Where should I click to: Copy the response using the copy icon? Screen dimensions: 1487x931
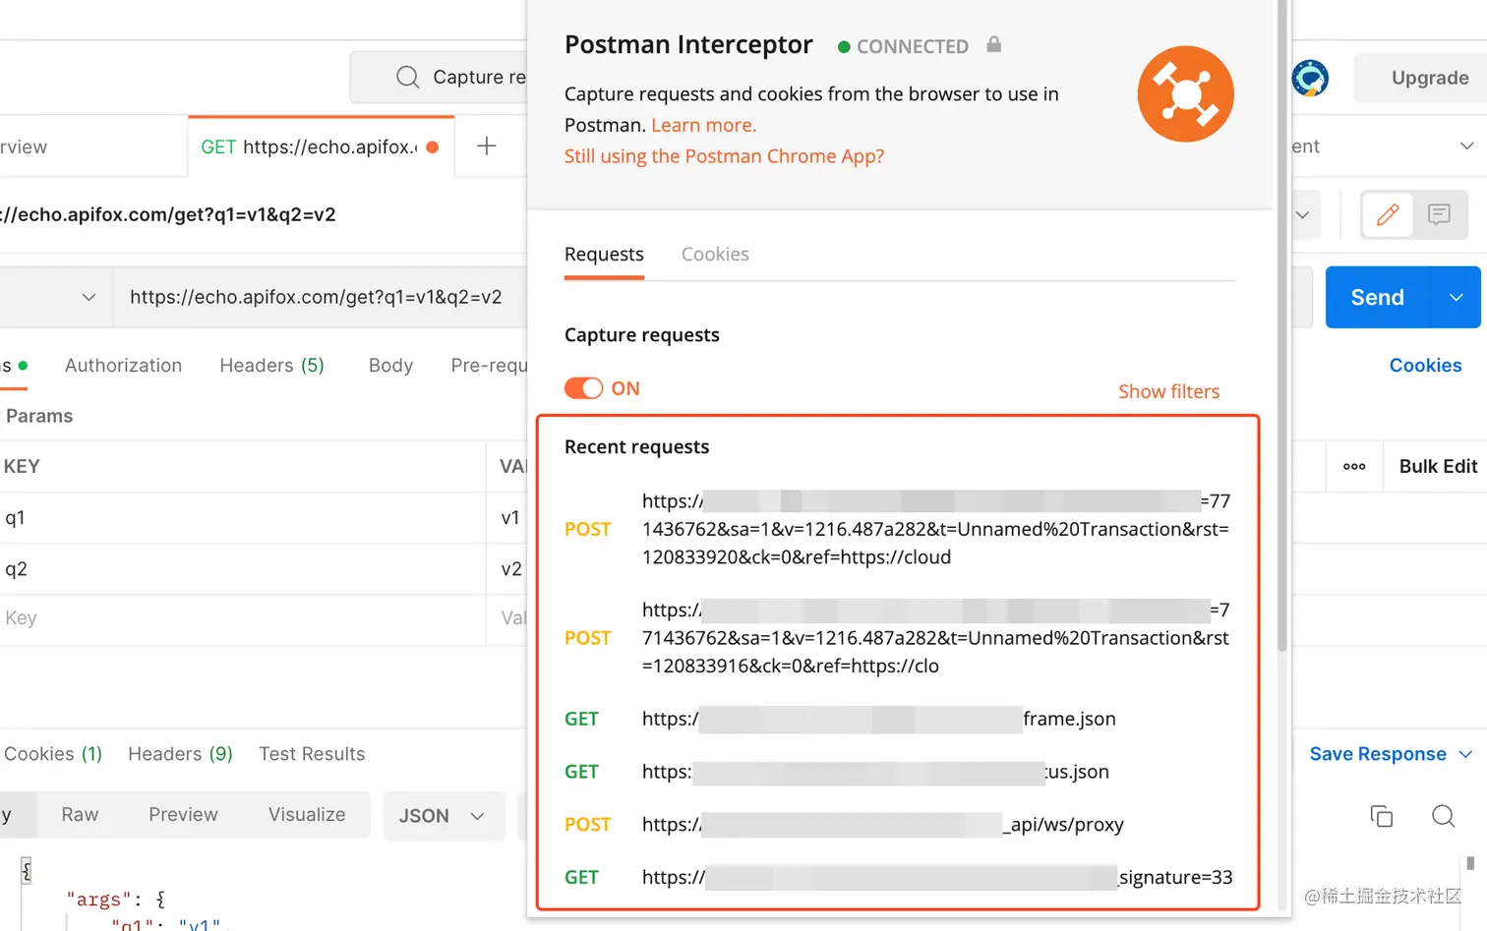point(1381,816)
